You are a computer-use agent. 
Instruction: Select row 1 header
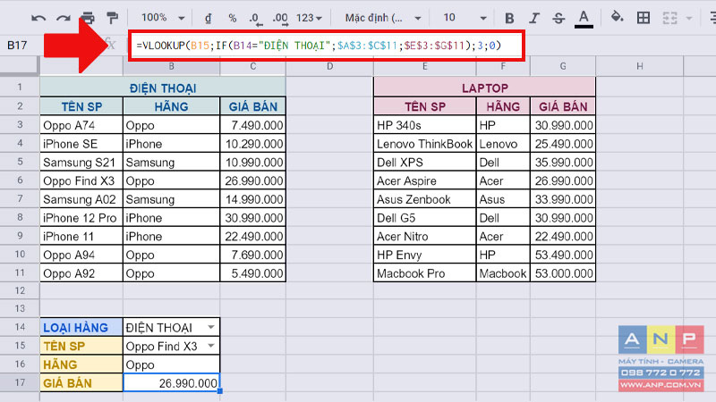(20, 87)
